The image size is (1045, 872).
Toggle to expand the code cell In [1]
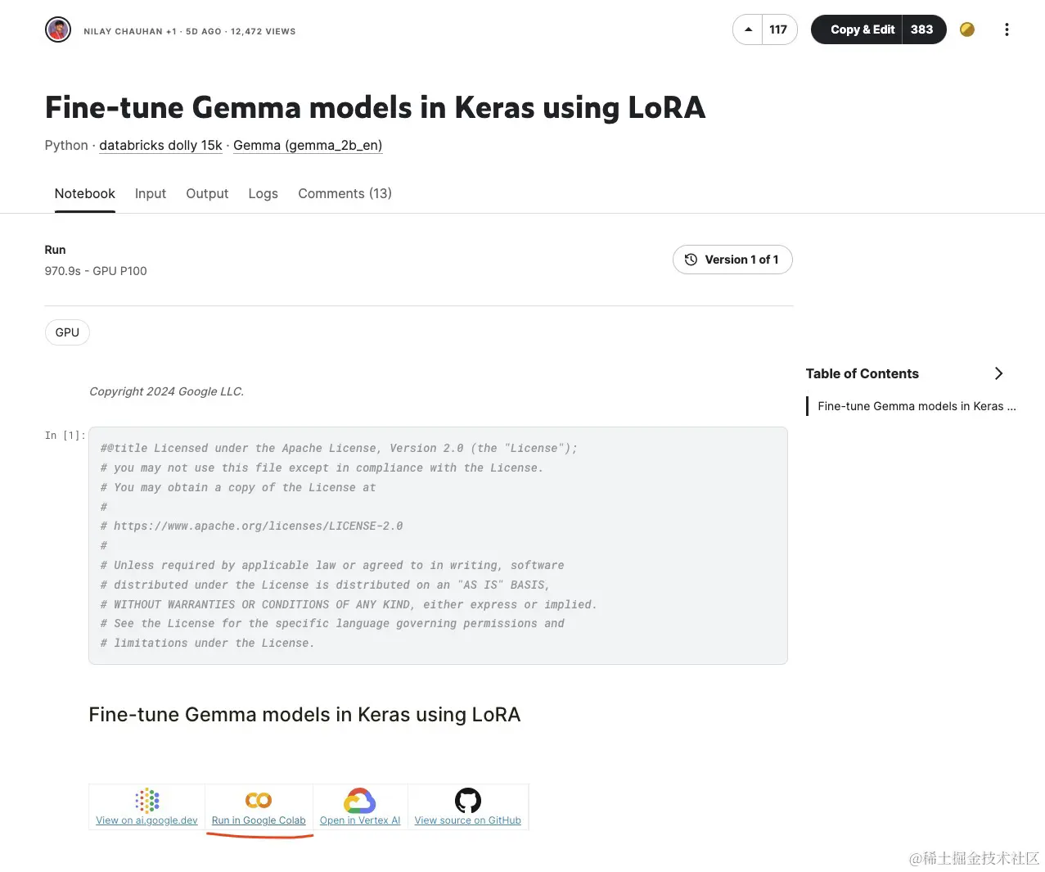click(x=64, y=435)
